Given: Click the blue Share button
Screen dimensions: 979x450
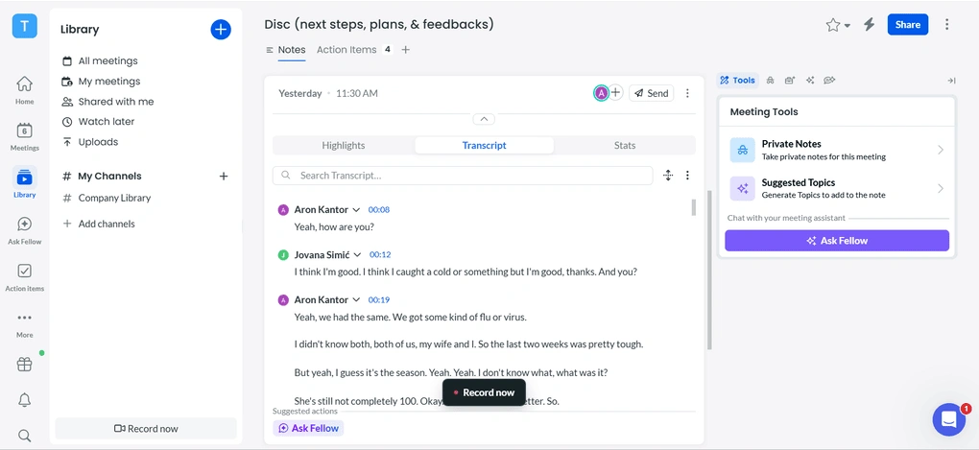Looking at the screenshot, I should click(907, 25).
